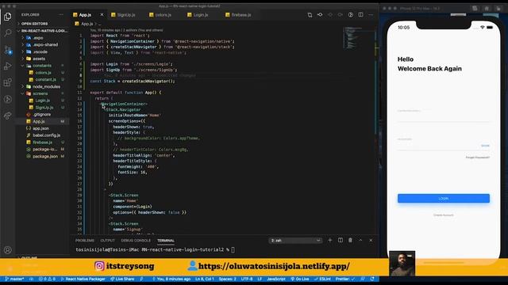The height and width of the screenshot is (285, 508).
Task: Close the terminal panel
Action: point(371,240)
